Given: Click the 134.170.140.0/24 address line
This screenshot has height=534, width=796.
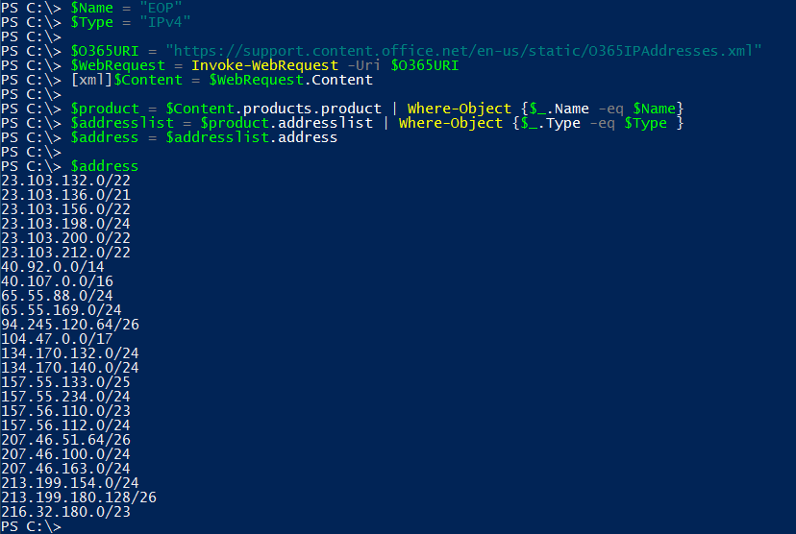Looking at the screenshot, I should [x=70, y=368].
